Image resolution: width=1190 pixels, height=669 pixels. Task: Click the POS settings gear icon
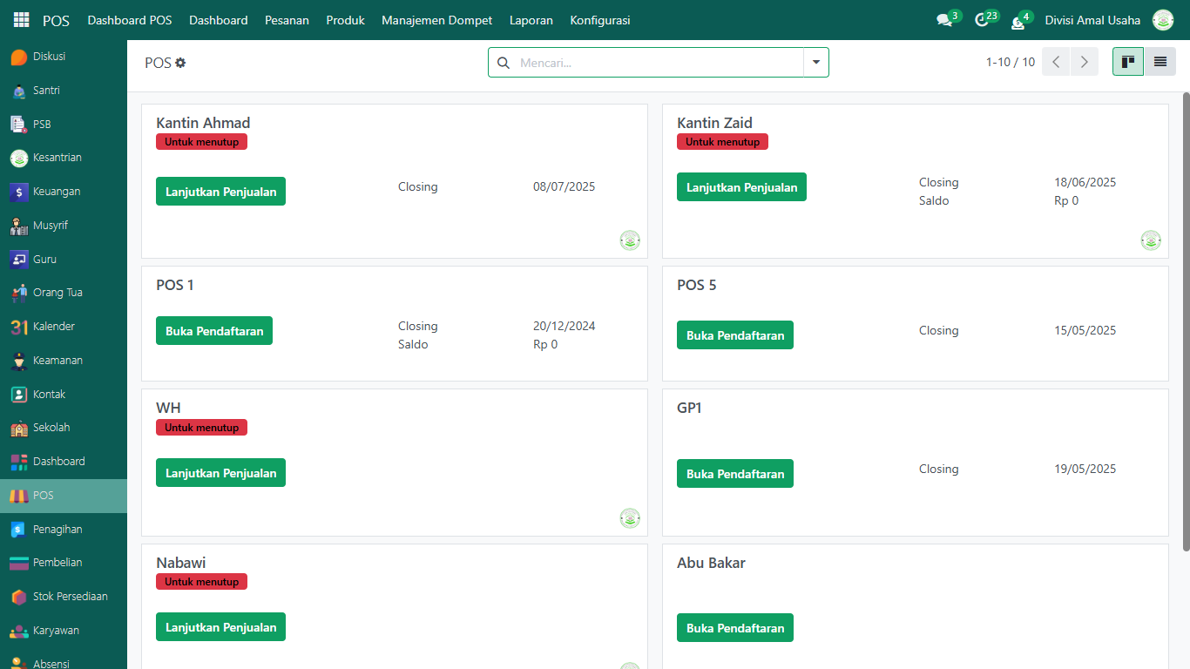180,63
